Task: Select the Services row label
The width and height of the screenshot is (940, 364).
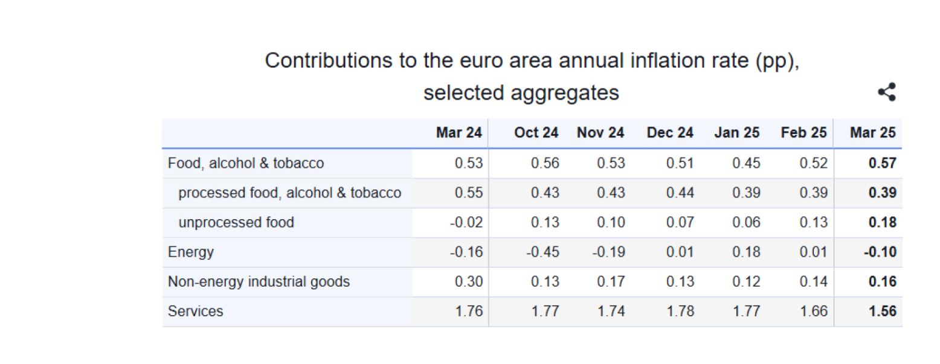Action: click(196, 311)
